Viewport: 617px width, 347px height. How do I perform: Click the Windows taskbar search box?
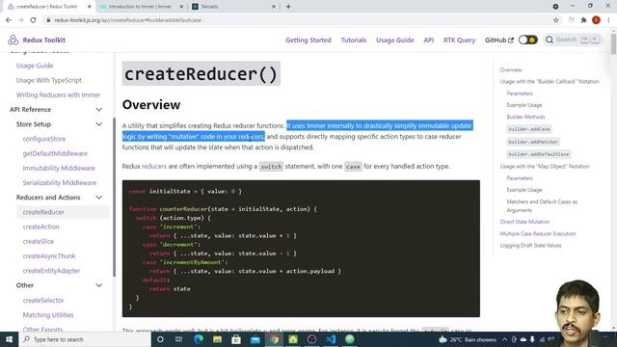(x=85, y=339)
